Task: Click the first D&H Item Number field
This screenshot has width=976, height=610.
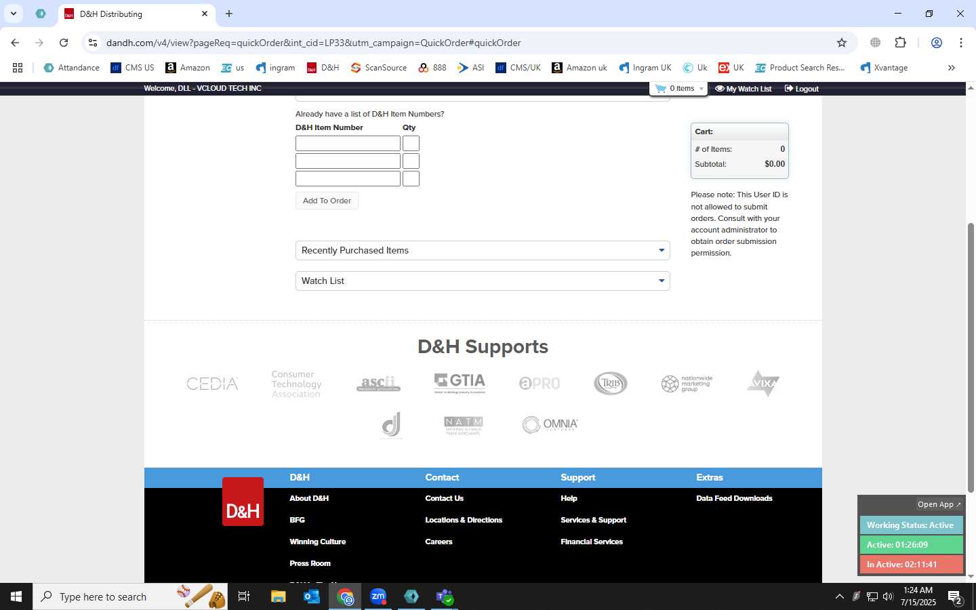Action: point(348,144)
